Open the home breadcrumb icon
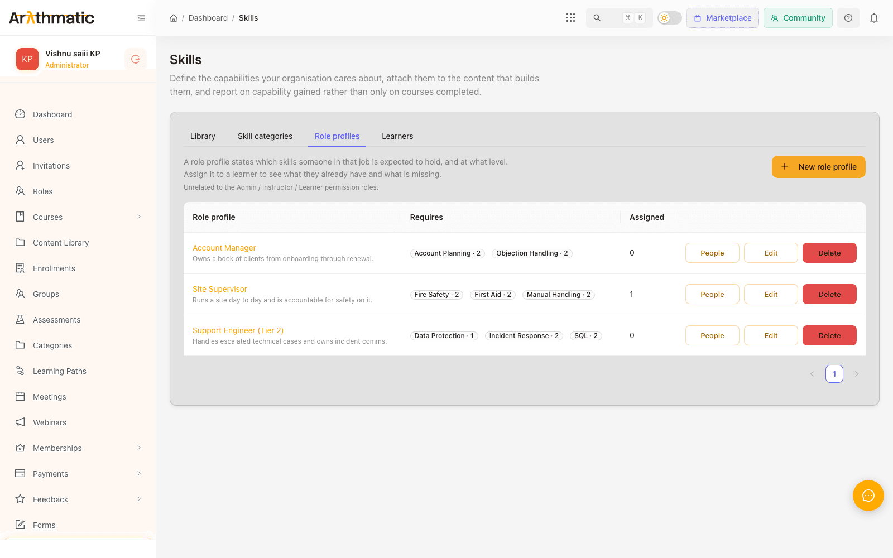The height and width of the screenshot is (558, 893). click(x=174, y=18)
